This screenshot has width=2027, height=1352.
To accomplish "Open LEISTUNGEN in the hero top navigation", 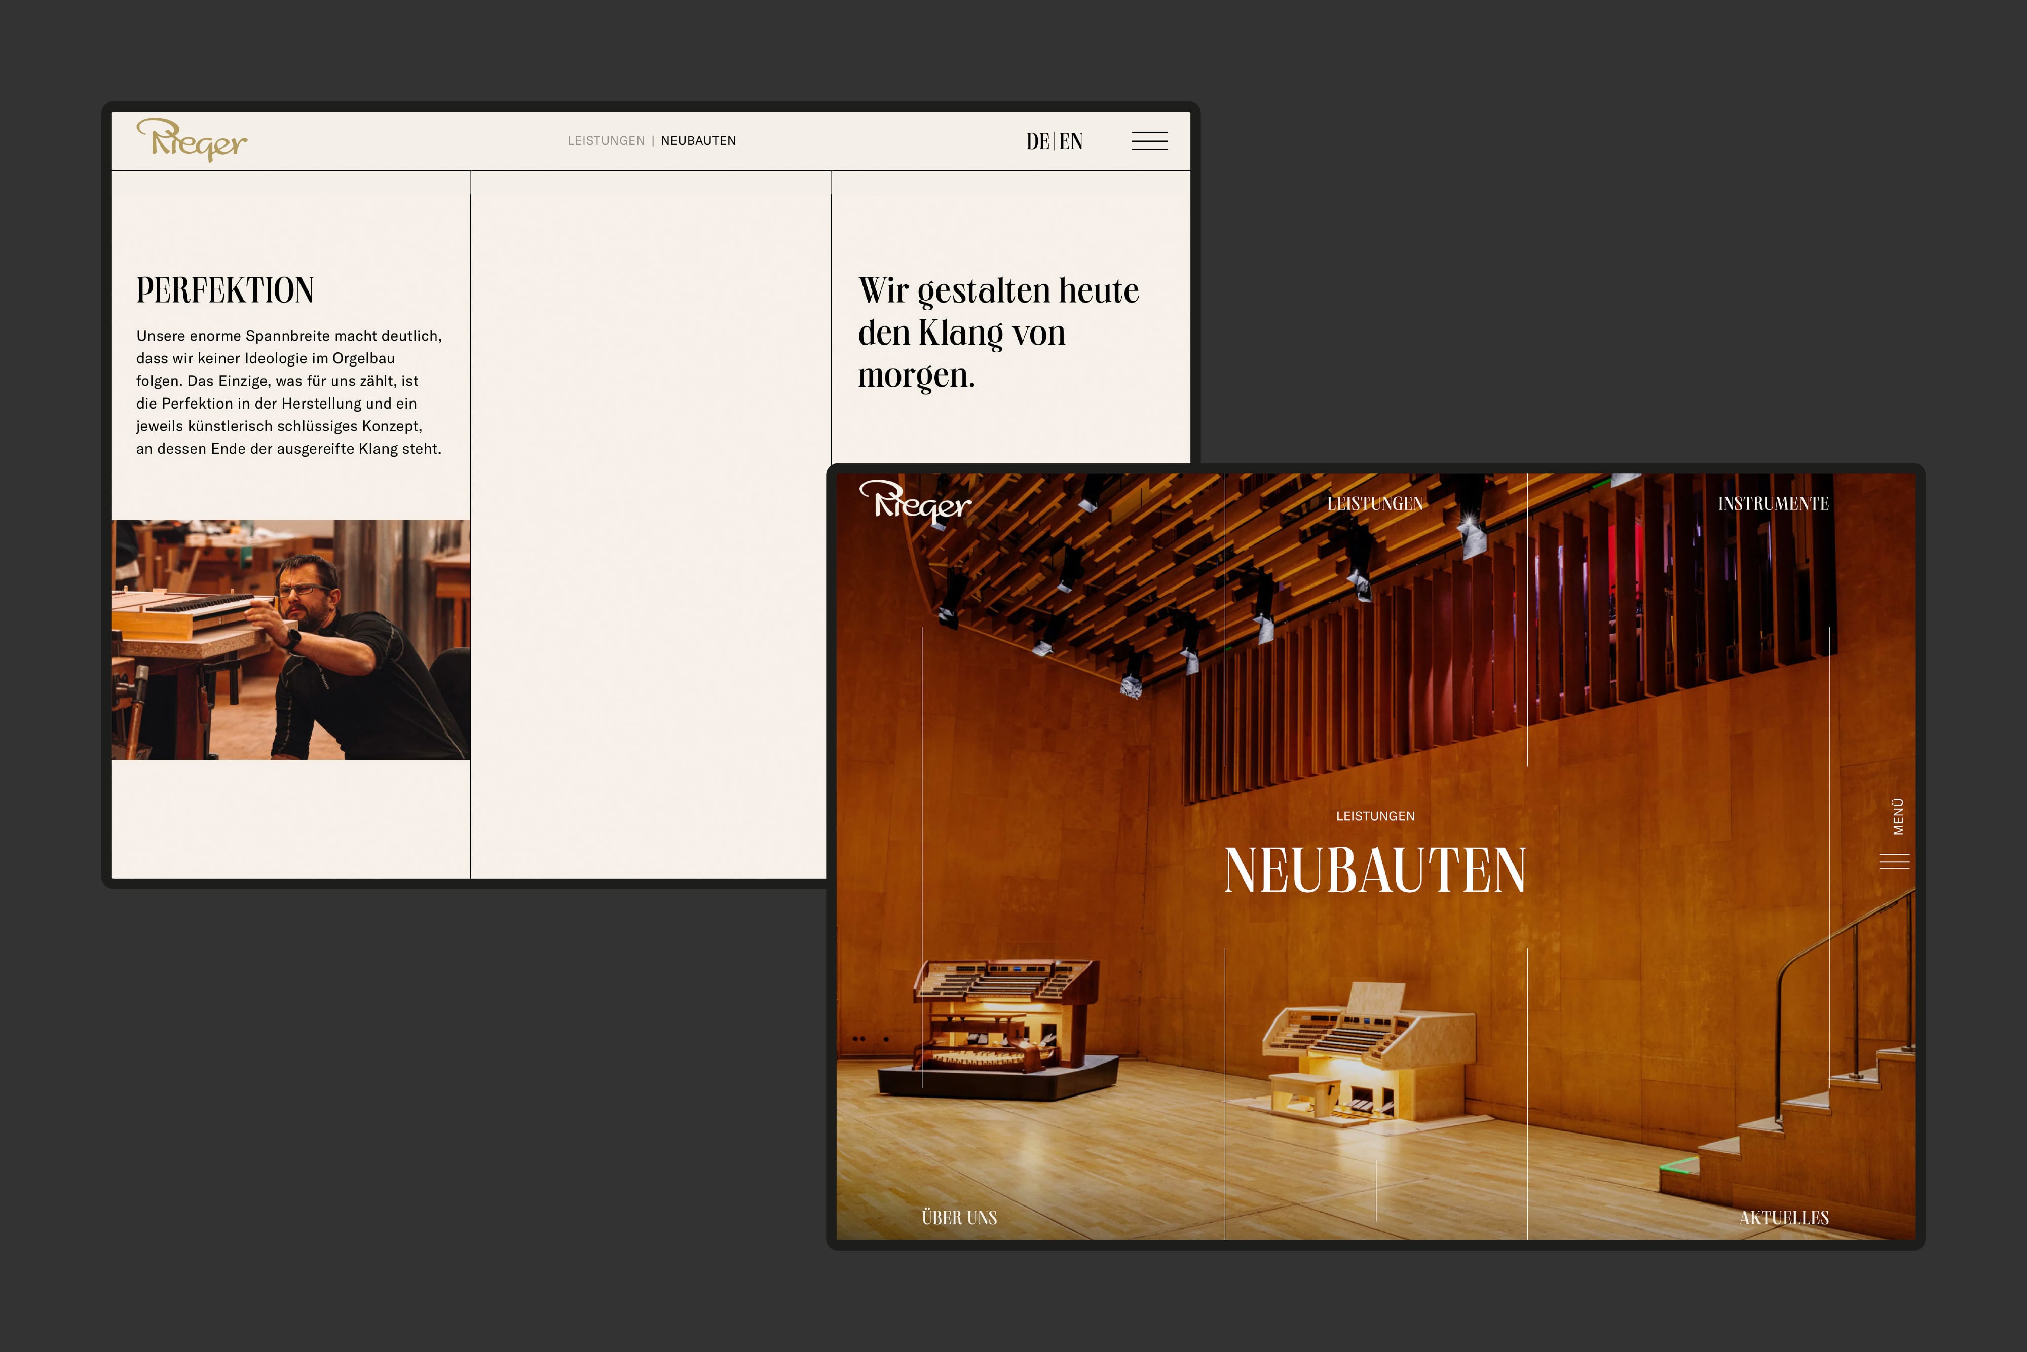I will 1375,503.
